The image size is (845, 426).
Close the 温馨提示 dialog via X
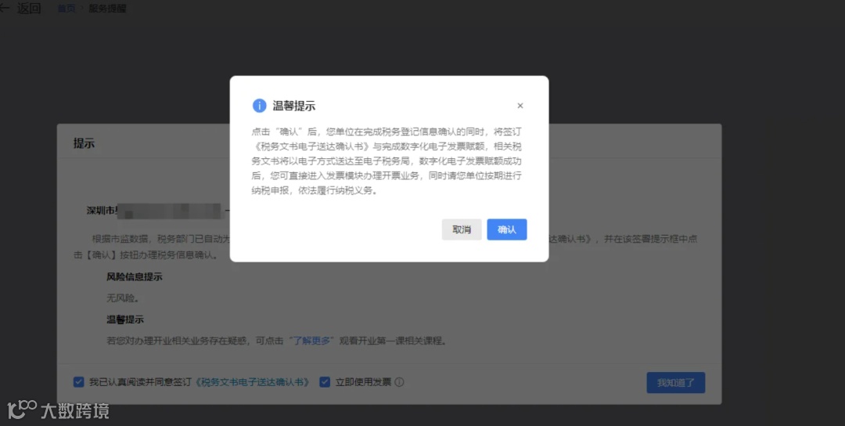click(520, 106)
